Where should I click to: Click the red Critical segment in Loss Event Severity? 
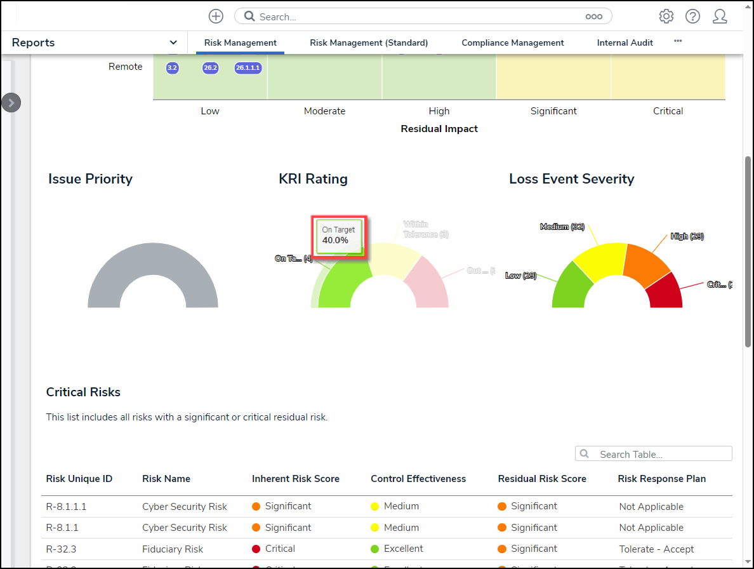(665, 293)
